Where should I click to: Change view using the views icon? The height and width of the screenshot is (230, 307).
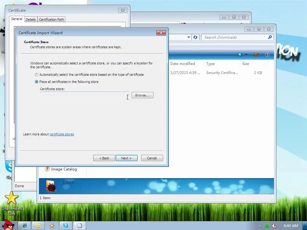pyautogui.click(x=240, y=55)
